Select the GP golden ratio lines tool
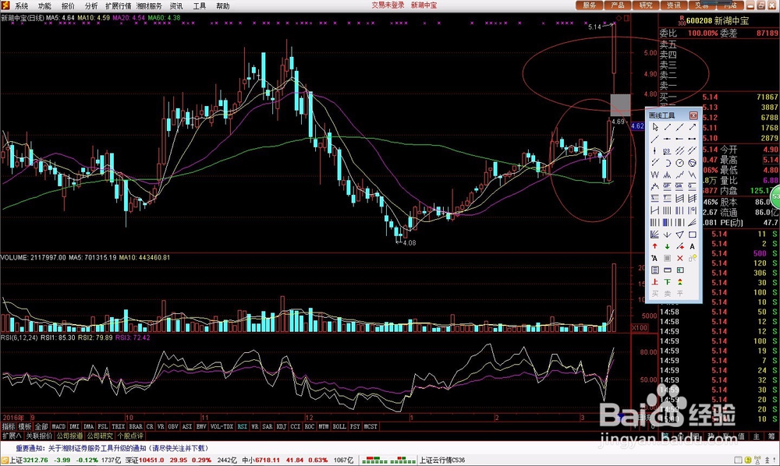This screenshot has height=466, width=780. [667, 185]
